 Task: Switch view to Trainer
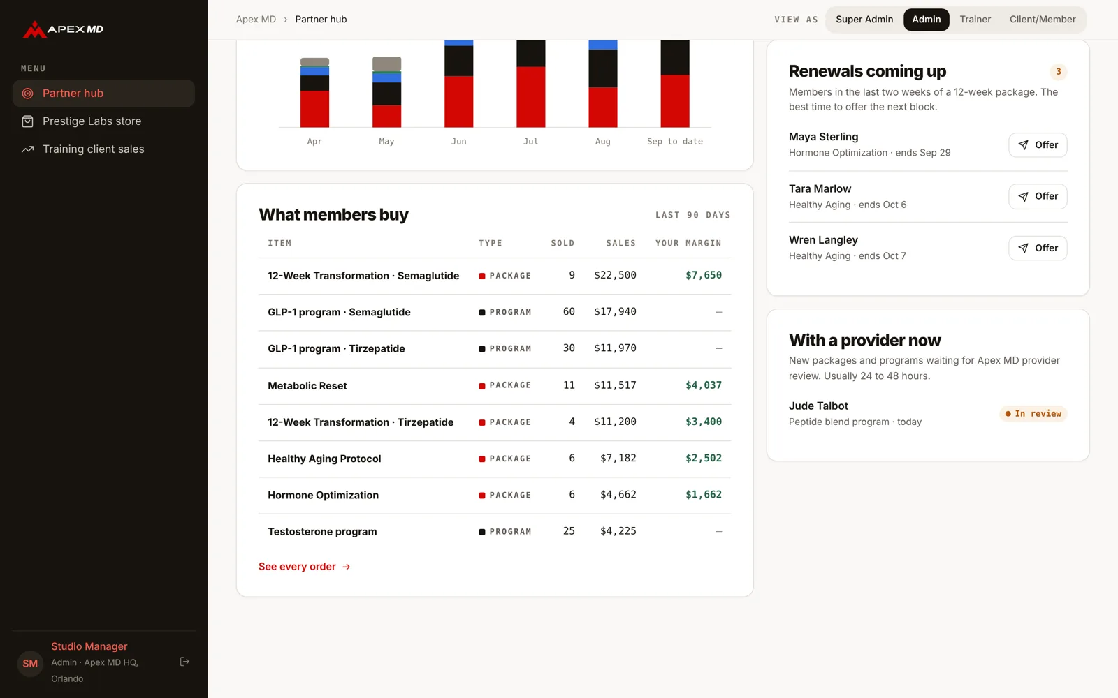(x=975, y=20)
